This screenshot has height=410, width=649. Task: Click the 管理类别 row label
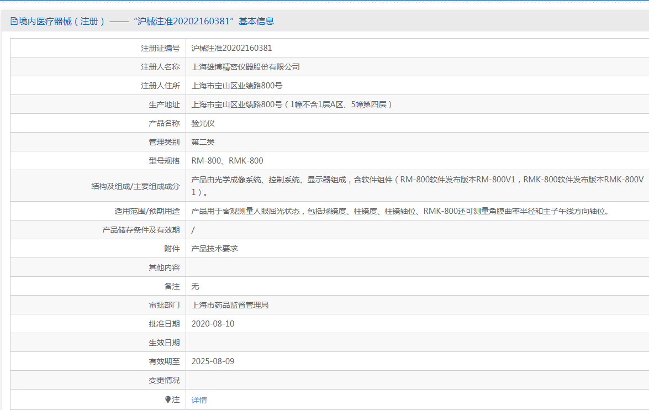point(164,142)
